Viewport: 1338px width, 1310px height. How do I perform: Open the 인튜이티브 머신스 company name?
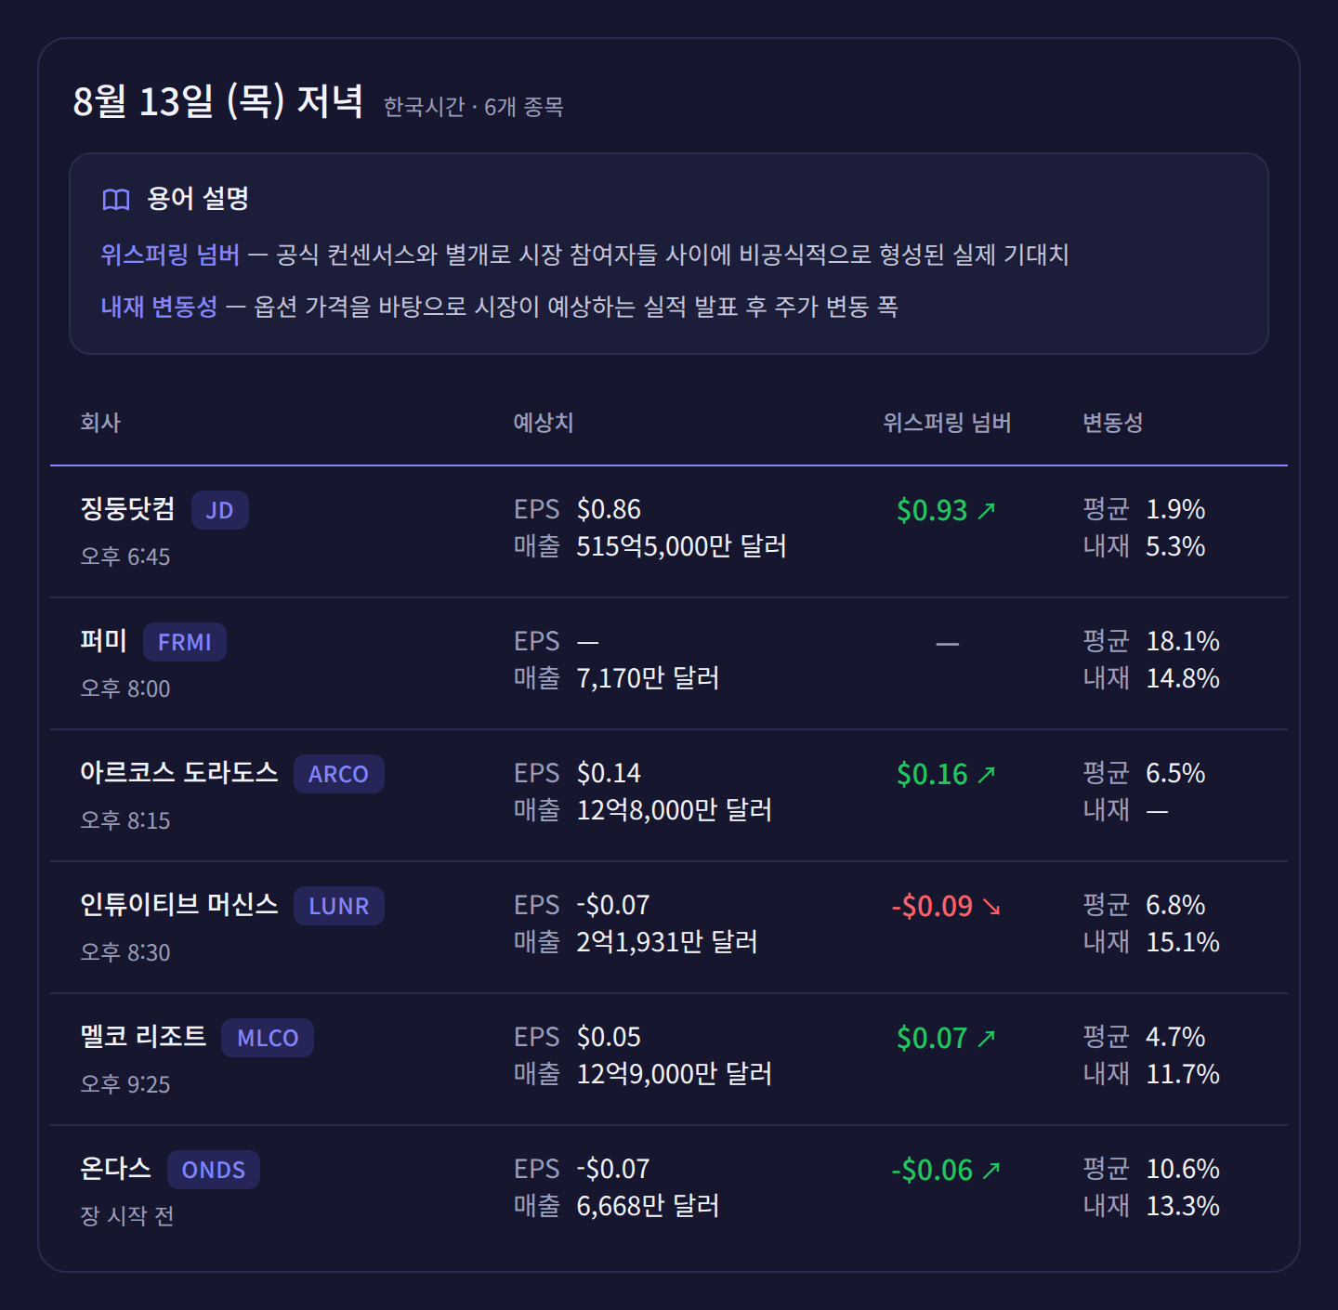click(179, 905)
